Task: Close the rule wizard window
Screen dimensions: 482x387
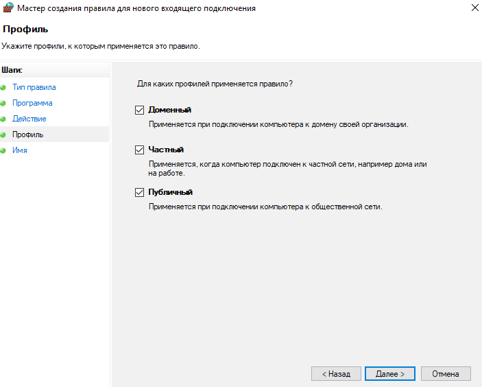Action: point(475,8)
